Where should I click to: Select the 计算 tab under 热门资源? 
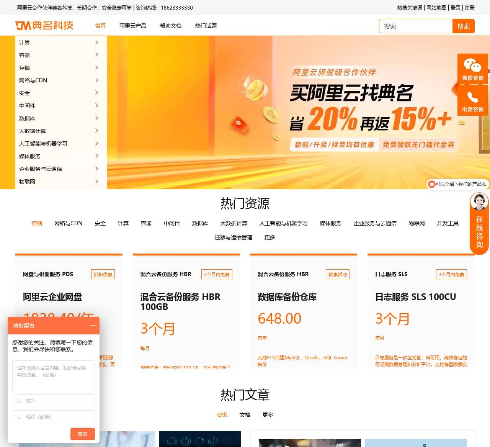(x=123, y=223)
